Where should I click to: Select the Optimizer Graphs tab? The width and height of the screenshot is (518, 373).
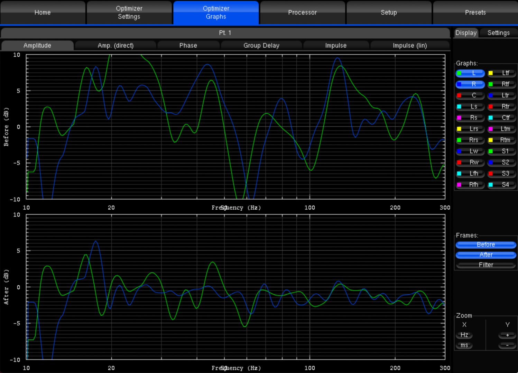tap(216, 12)
